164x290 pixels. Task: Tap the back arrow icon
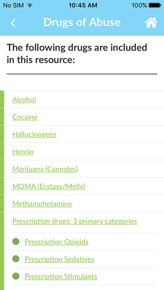pos(13,23)
